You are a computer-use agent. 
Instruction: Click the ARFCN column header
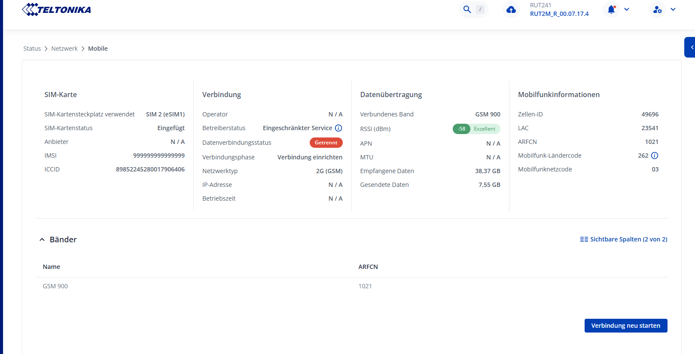coord(368,267)
